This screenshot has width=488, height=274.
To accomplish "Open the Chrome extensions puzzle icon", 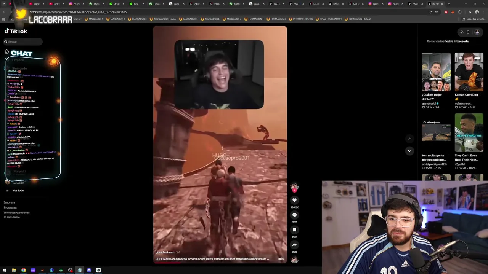I will point(460,12).
